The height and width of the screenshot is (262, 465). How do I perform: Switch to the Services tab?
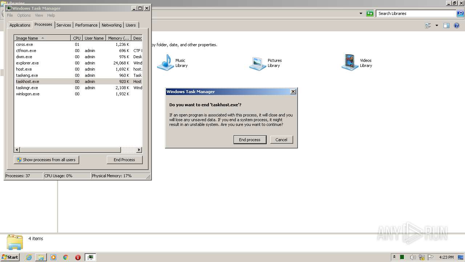click(64, 25)
